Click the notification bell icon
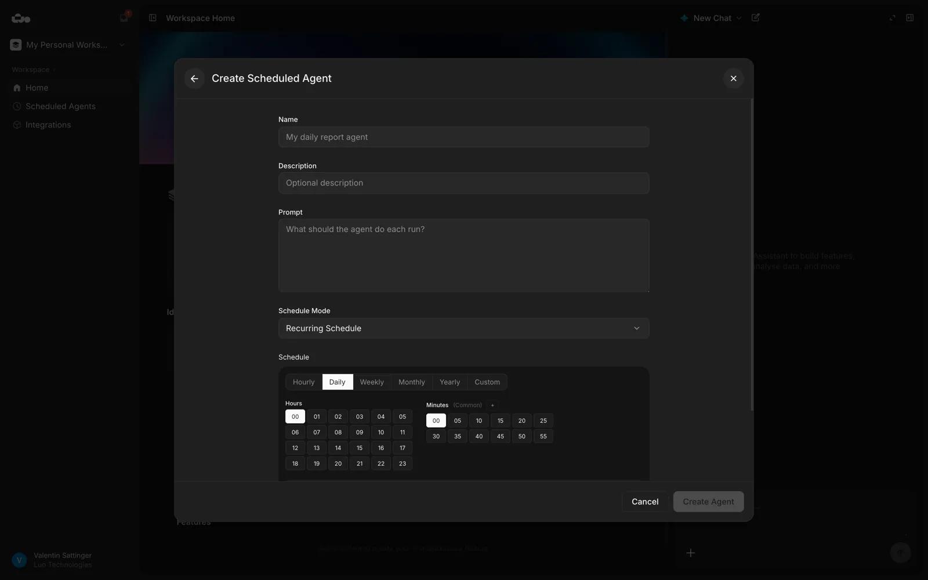Screen dimensions: 928x580 point(124,17)
